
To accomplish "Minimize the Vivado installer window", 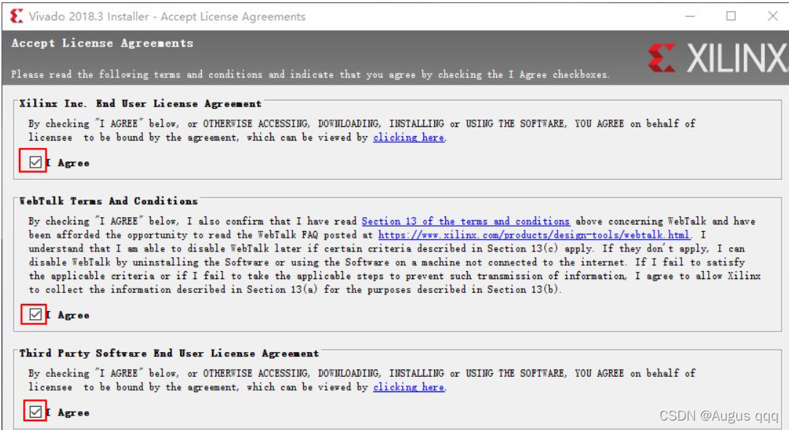I will click(x=690, y=16).
